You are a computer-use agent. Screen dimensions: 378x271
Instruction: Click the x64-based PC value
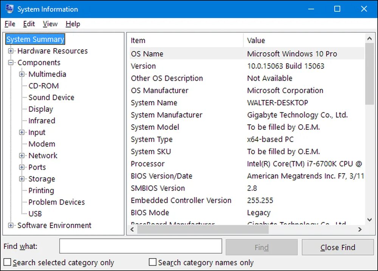[270, 140]
